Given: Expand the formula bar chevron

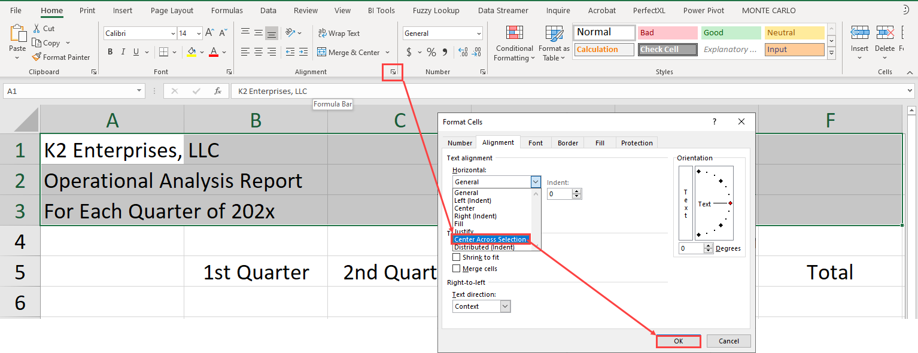Looking at the screenshot, I should click(910, 91).
